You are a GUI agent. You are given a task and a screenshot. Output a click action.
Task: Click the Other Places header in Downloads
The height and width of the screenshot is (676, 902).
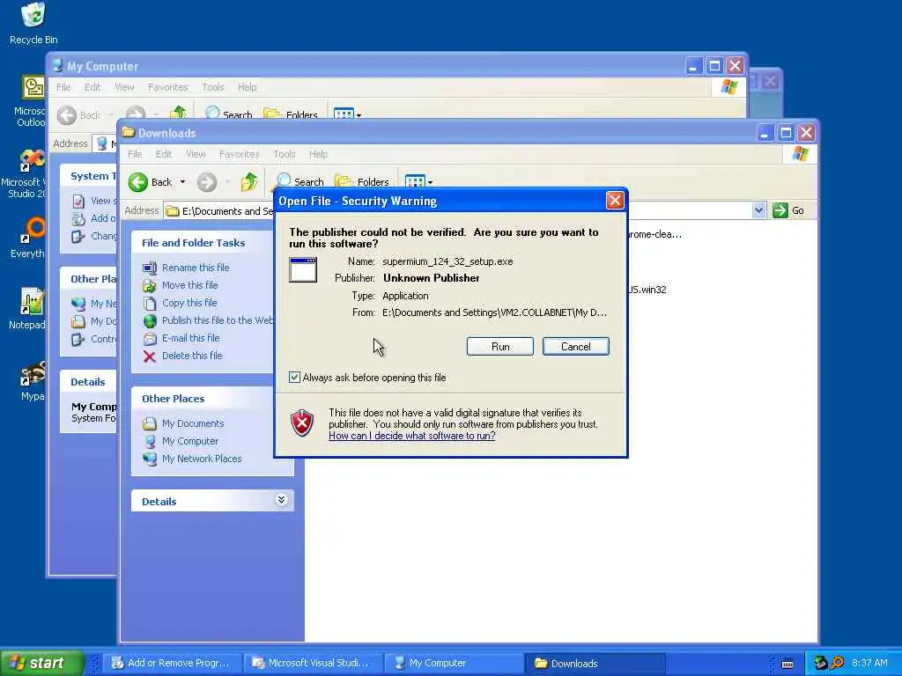click(x=174, y=399)
